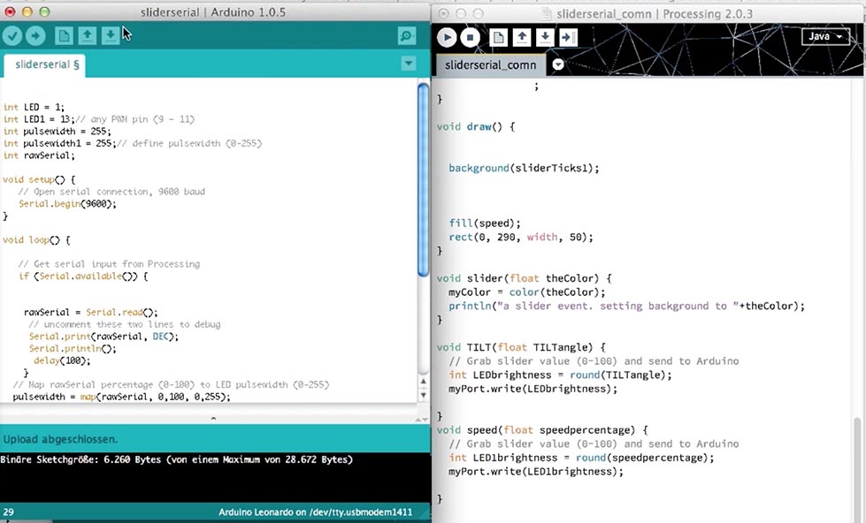Click the Upload arrow button in Arduino

(x=35, y=36)
